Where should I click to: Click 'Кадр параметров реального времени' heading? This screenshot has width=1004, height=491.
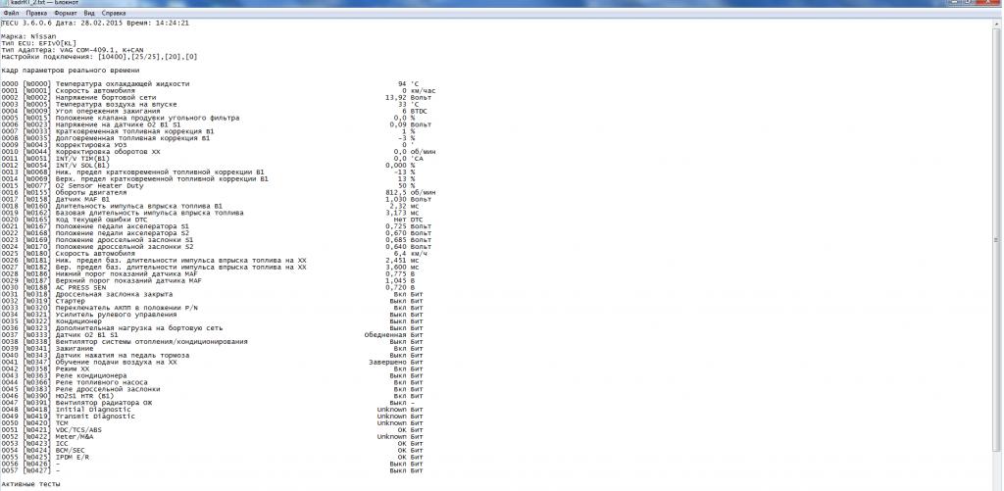tap(71, 71)
